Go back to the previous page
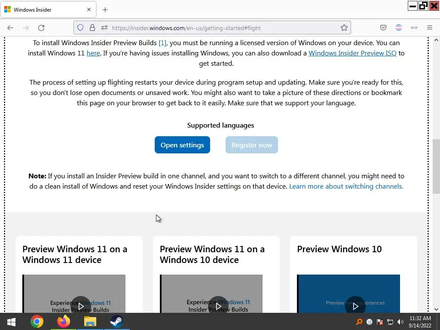440x330 pixels. [x=10, y=28]
